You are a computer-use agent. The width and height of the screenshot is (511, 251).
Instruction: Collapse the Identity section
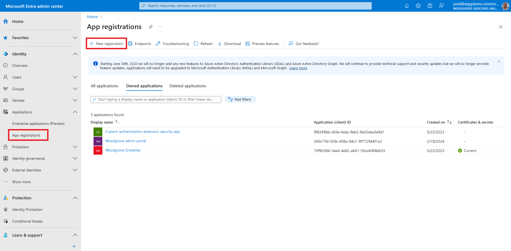pos(75,54)
